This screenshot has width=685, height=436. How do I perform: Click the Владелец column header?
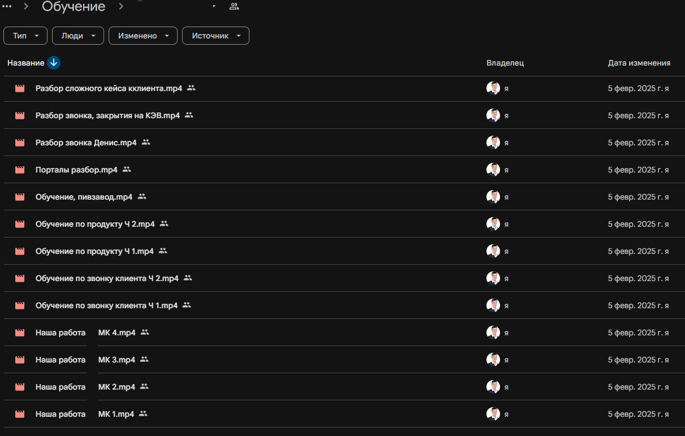[505, 63]
